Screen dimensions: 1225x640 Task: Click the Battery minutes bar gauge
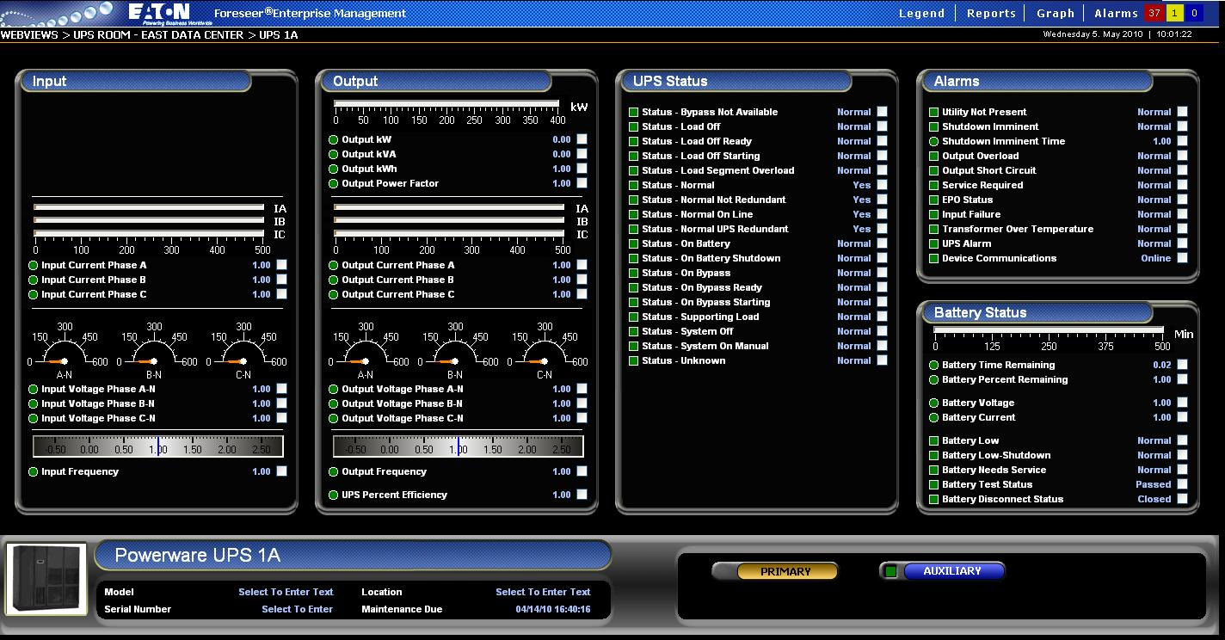[x=1049, y=330]
